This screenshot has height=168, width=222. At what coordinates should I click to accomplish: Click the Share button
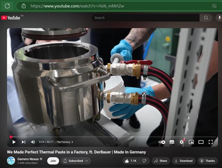coord(161,161)
